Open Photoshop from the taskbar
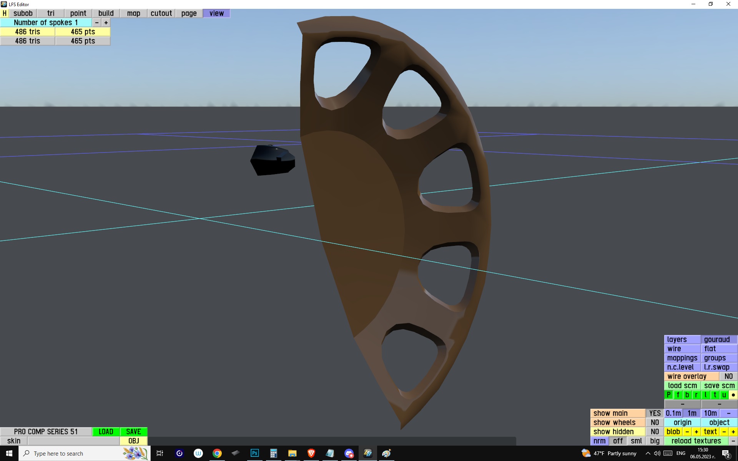 pos(254,453)
